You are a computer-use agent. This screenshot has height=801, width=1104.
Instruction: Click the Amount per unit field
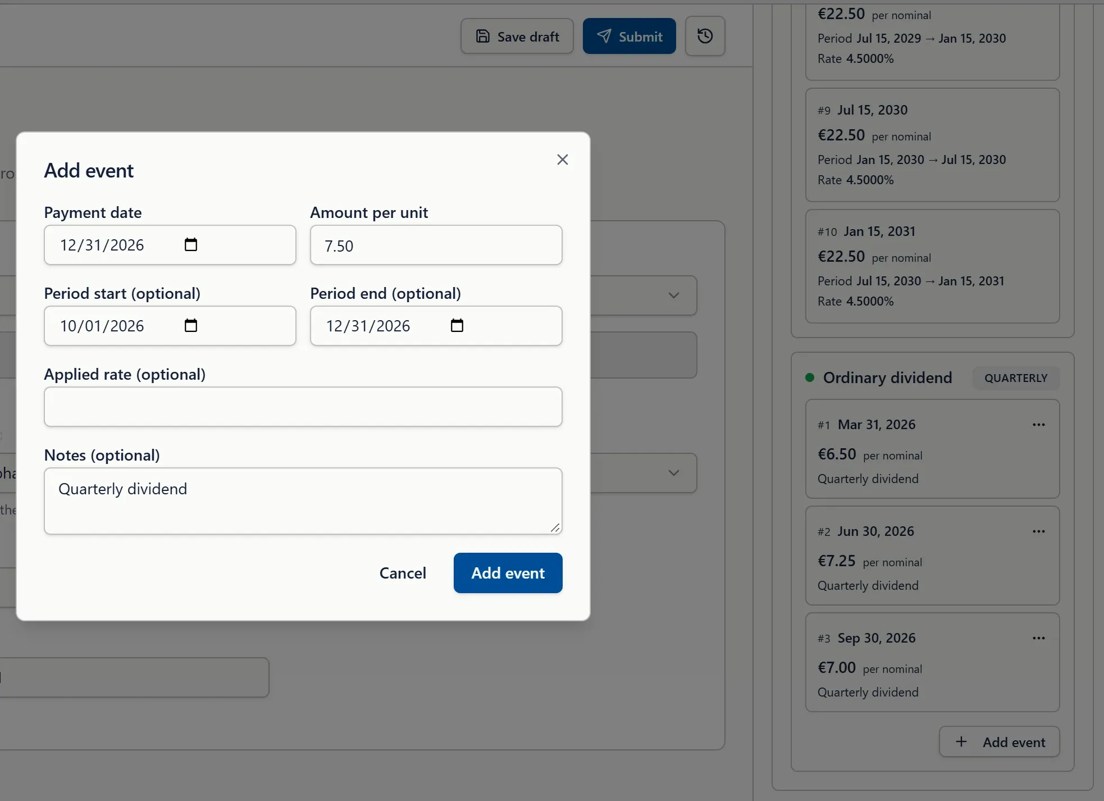pos(436,245)
